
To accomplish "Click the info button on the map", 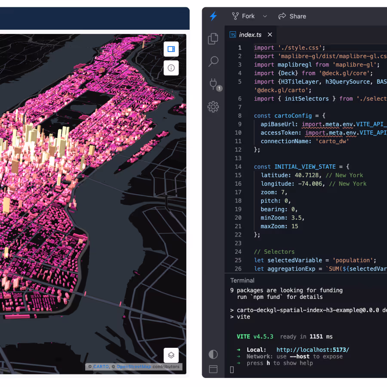I will pyautogui.click(x=171, y=68).
